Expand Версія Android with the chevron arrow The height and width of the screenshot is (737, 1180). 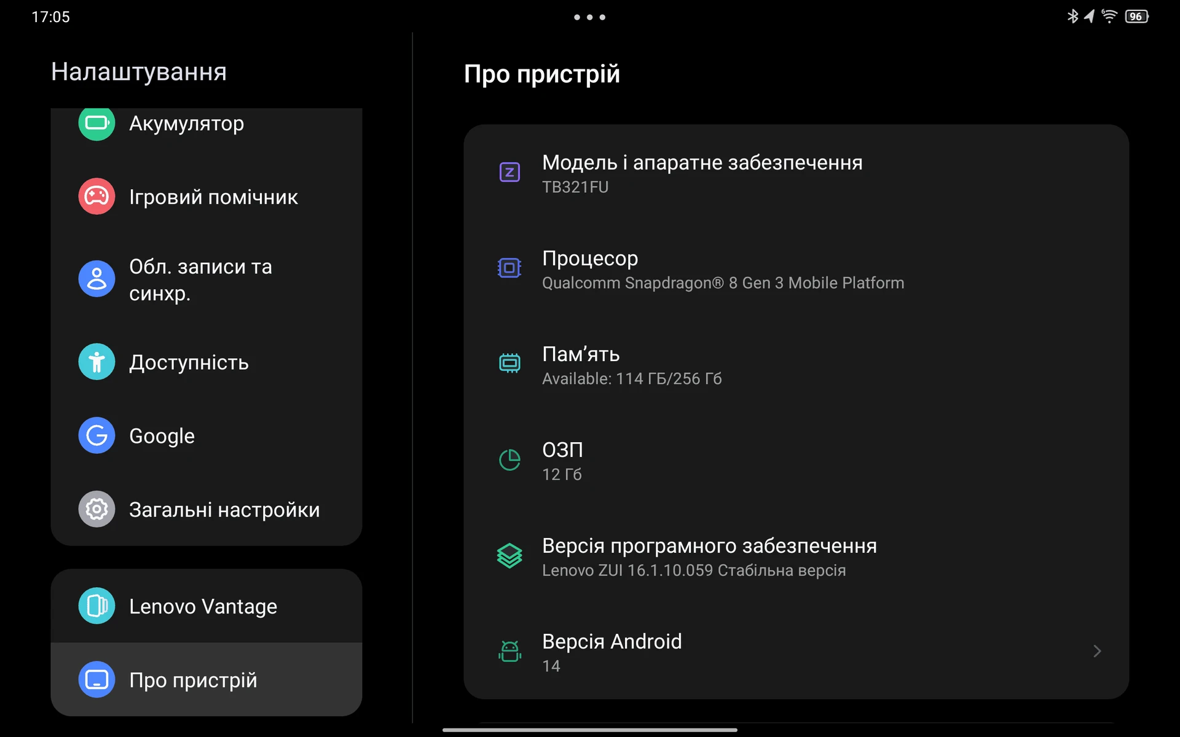tap(1097, 651)
